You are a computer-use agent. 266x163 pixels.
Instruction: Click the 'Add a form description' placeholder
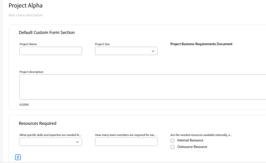(26, 15)
